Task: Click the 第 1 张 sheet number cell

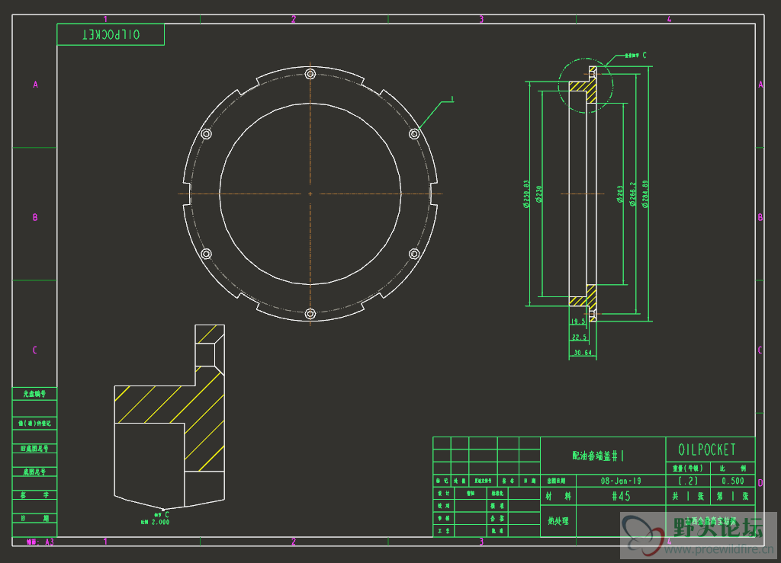Action: click(733, 497)
